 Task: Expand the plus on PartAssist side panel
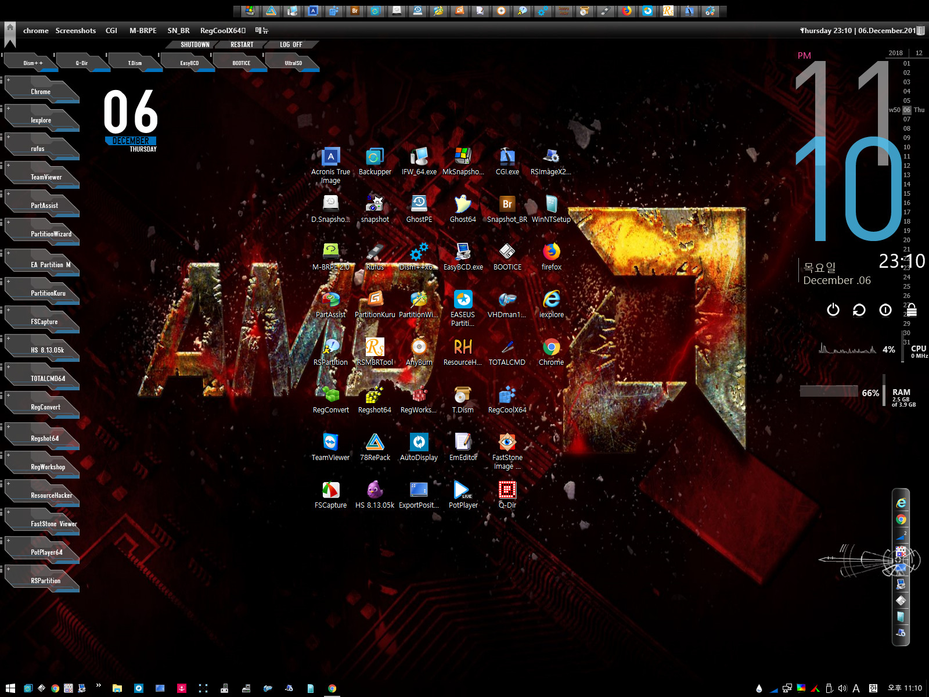point(8,194)
